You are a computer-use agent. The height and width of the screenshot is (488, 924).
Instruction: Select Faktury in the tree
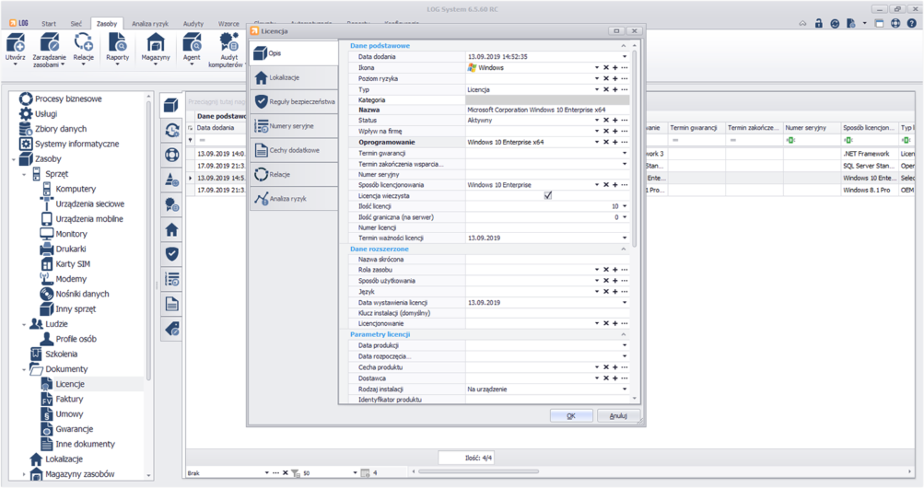point(69,399)
